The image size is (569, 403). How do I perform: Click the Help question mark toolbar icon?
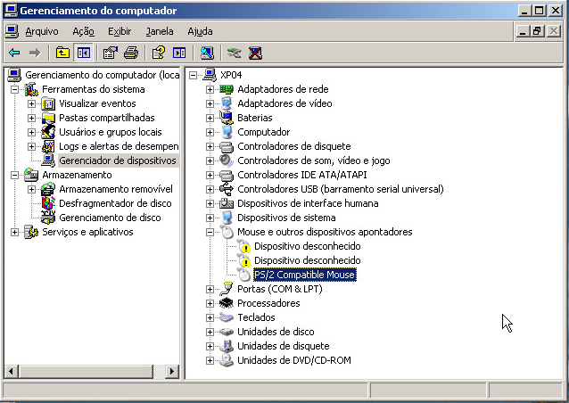coord(159,53)
